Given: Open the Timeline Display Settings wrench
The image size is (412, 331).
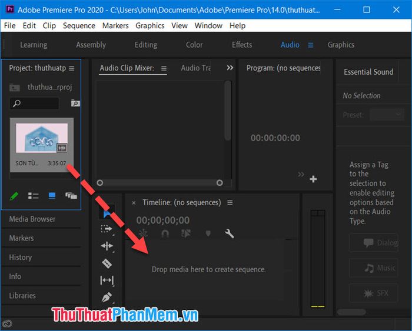Looking at the screenshot, I should [230, 233].
